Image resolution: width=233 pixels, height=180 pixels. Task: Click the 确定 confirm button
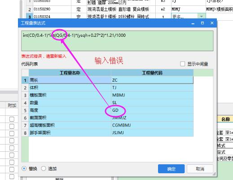pyautogui.click(x=171, y=169)
